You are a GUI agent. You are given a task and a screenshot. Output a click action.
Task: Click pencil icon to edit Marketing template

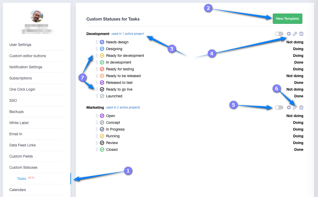(295, 107)
